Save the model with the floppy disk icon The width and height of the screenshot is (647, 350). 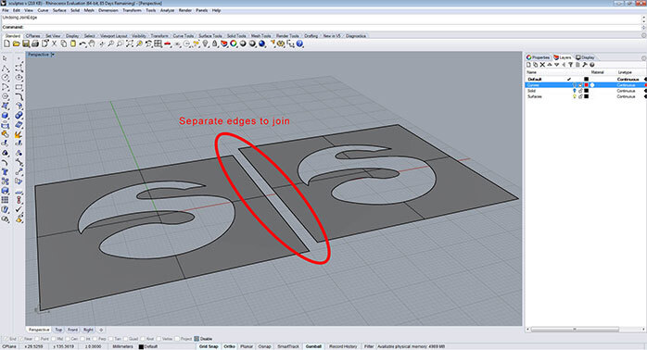pos(26,44)
